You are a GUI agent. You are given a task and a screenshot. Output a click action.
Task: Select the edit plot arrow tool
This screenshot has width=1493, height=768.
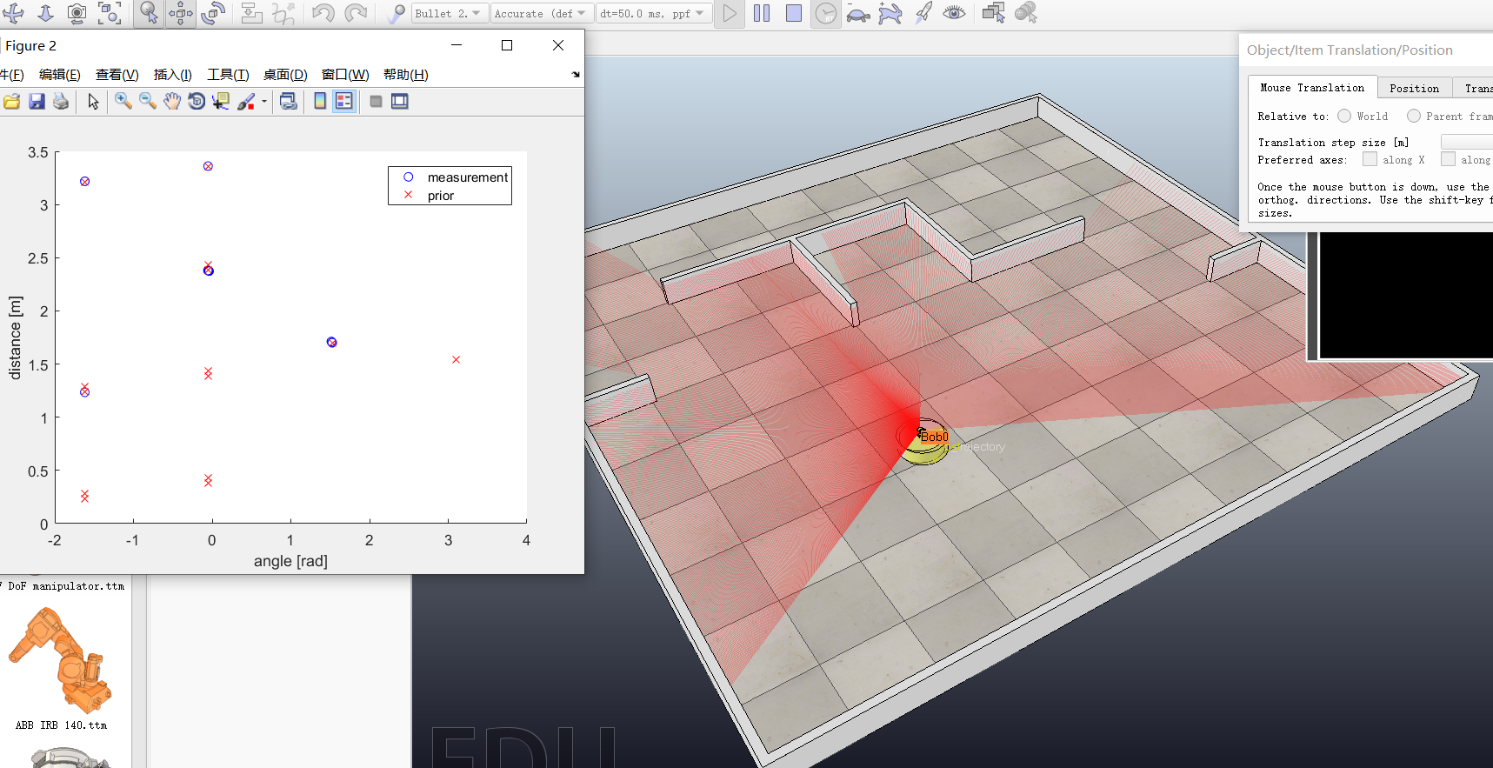tap(93, 102)
